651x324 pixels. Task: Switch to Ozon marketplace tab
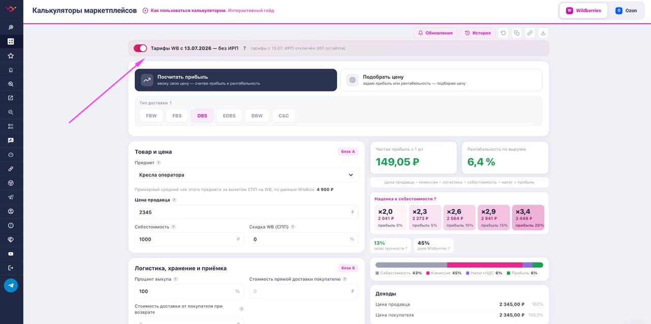(x=626, y=11)
